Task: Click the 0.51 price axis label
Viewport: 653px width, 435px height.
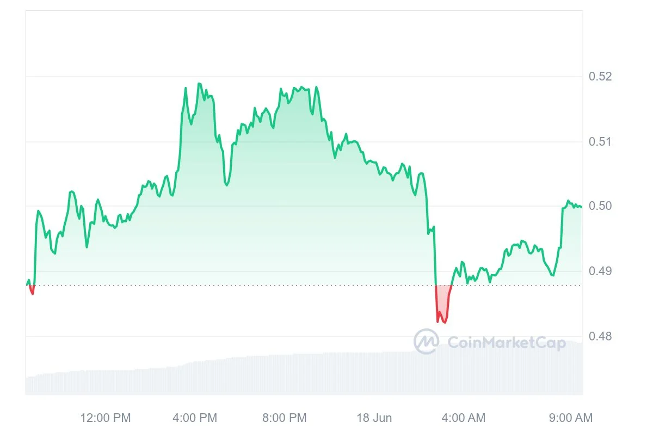Action: [x=600, y=142]
